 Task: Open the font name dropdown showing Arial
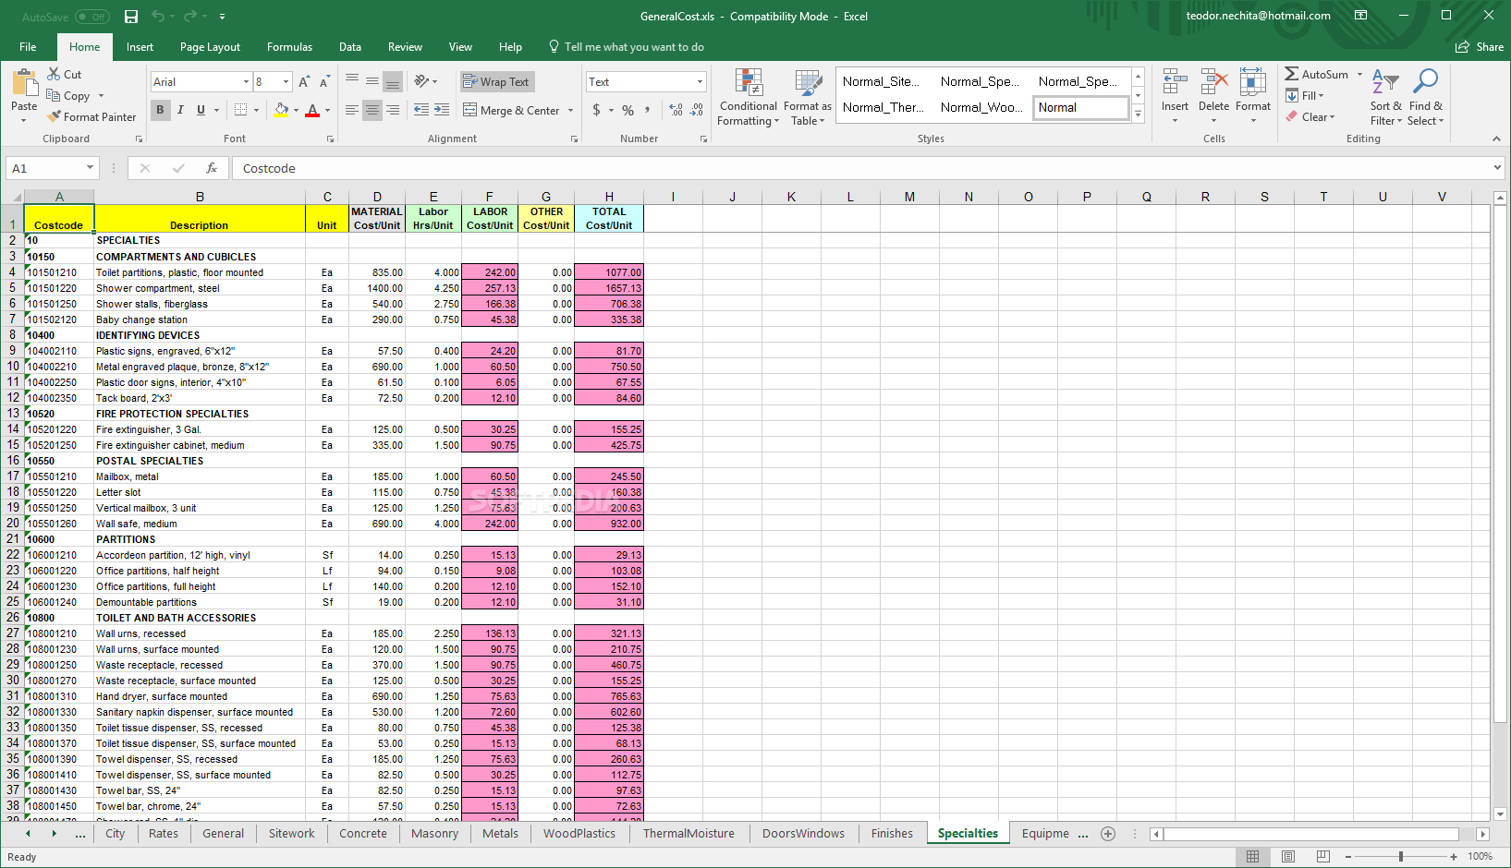[x=246, y=82]
